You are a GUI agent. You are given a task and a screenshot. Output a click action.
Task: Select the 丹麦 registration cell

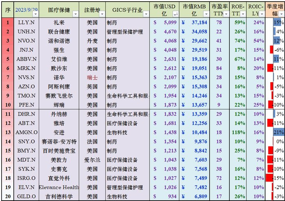pos(92,41)
